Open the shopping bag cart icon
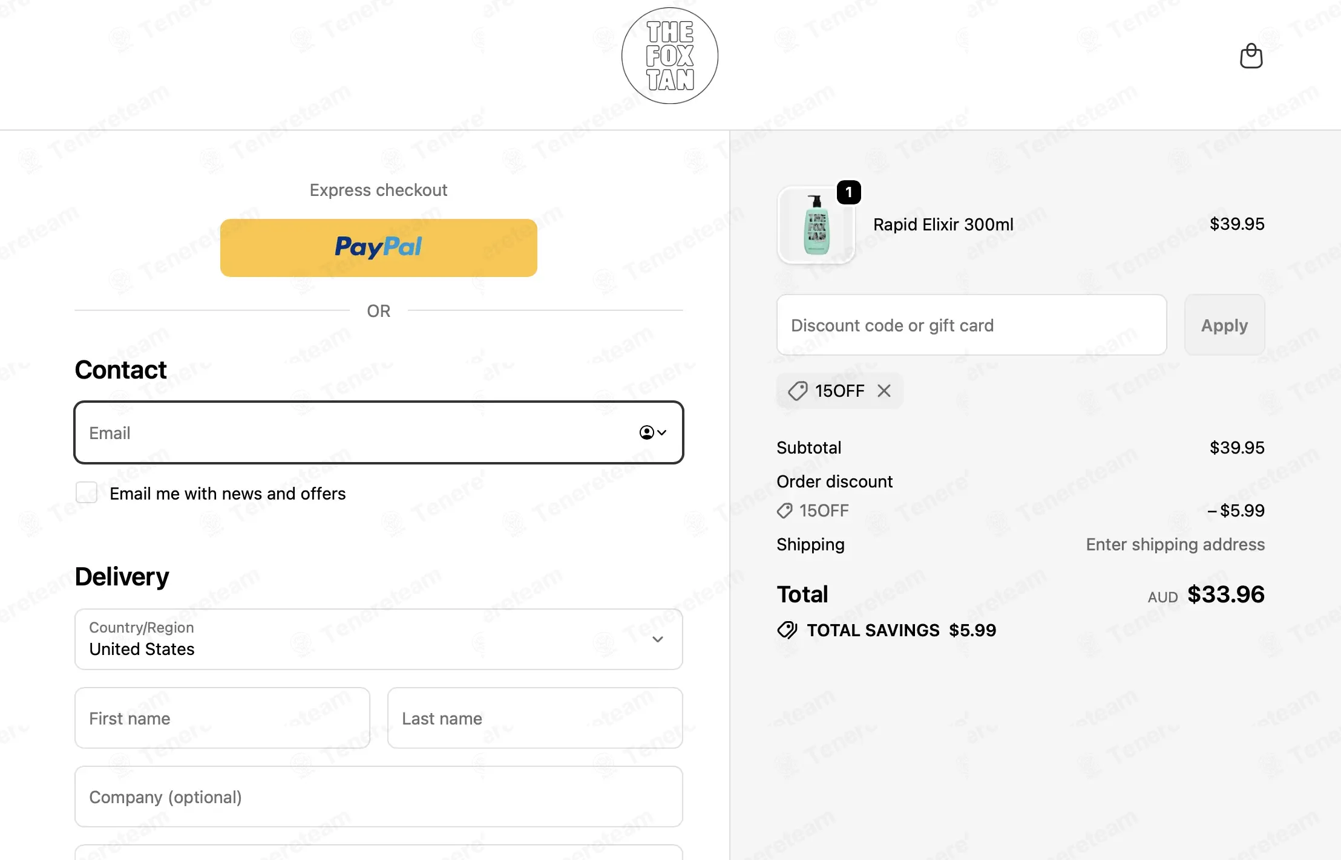This screenshot has width=1341, height=860. pos(1251,56)
